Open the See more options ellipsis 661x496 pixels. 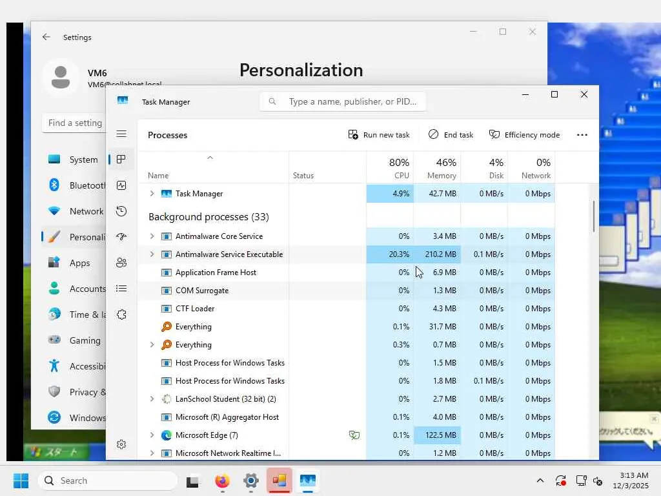click(582, 135)
